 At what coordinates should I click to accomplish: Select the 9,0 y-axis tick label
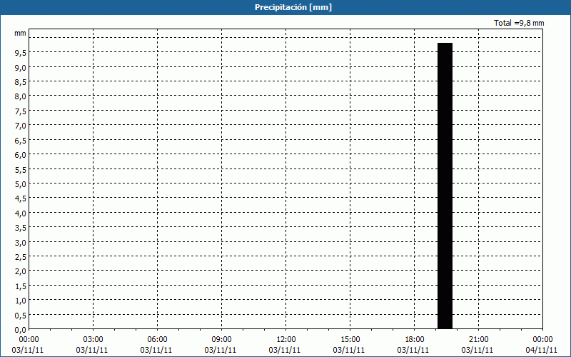(20, 67)
